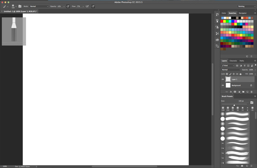
Task: Open Swatches panel flyout menu
Action: coord(255,13)
